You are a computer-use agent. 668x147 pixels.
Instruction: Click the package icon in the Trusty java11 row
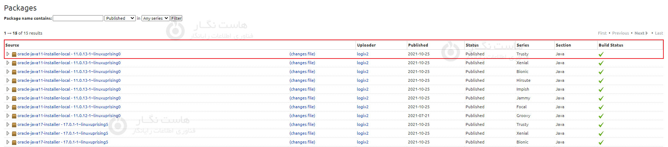coord(14,54)
